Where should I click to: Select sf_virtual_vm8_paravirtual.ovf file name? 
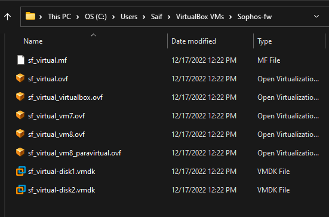[75, 153]
